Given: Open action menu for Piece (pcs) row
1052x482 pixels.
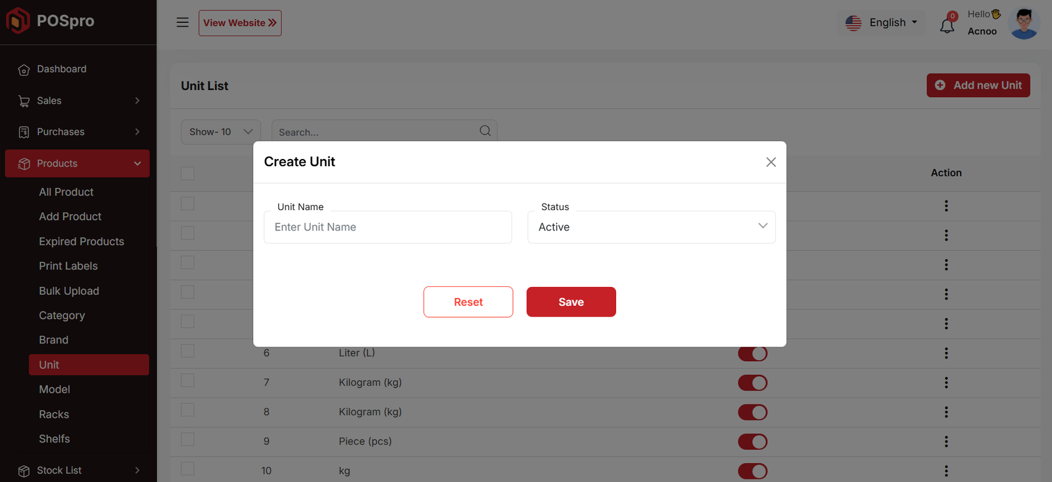Looking at the screenshot, I should tap(946, 441).
